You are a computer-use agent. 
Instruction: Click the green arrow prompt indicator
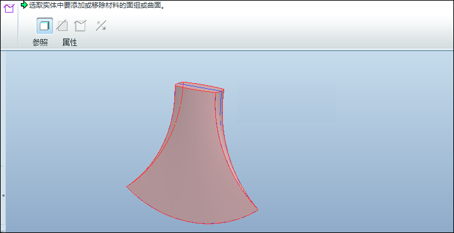click(25, 4)
